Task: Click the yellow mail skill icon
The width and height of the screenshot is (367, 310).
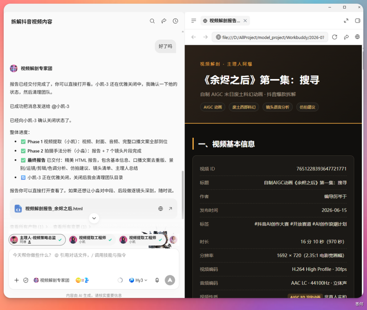Action: tap(78, 280)
